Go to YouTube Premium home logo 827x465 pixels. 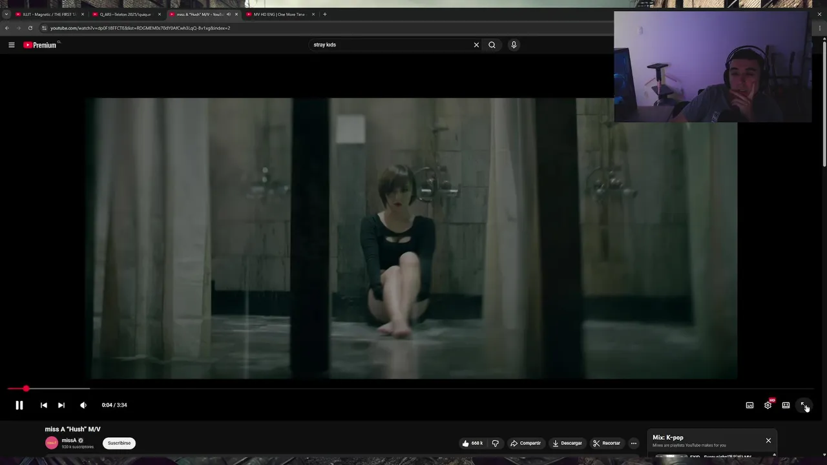pos(41,45)
